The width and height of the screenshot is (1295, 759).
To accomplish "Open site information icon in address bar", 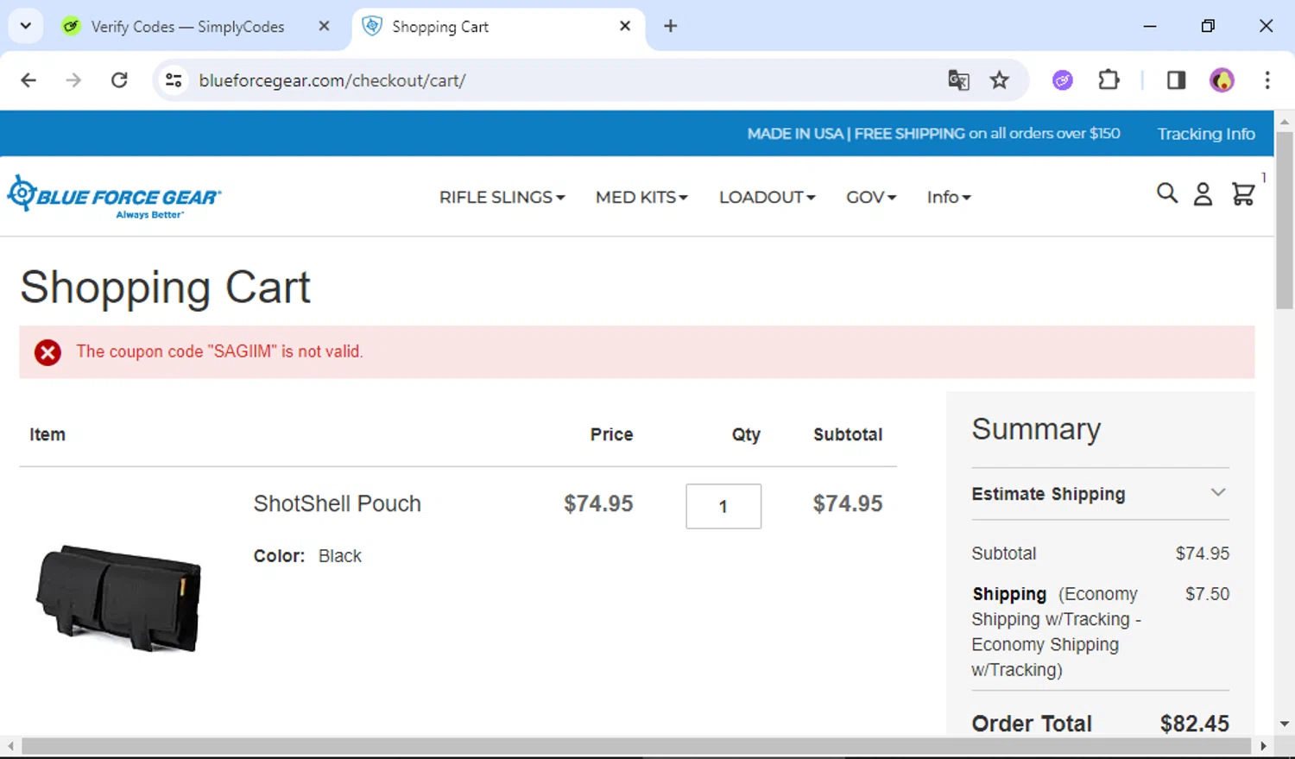I will pyautogui.click(x=174, y=80).
